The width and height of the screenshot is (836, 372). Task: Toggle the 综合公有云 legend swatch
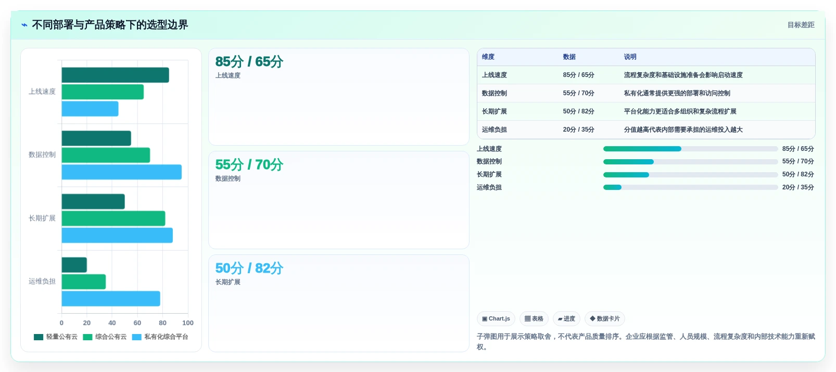[x=87, y=337]
